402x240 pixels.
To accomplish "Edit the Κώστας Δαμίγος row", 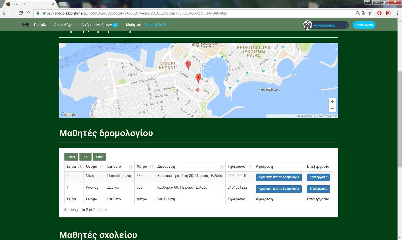I will coord(318,189).
